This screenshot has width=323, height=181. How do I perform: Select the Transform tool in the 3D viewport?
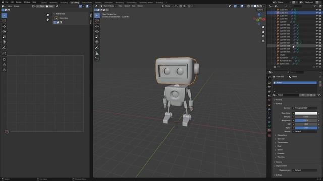(x=97, y=42)
